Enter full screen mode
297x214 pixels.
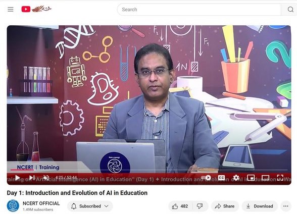(x=280, y=178)
